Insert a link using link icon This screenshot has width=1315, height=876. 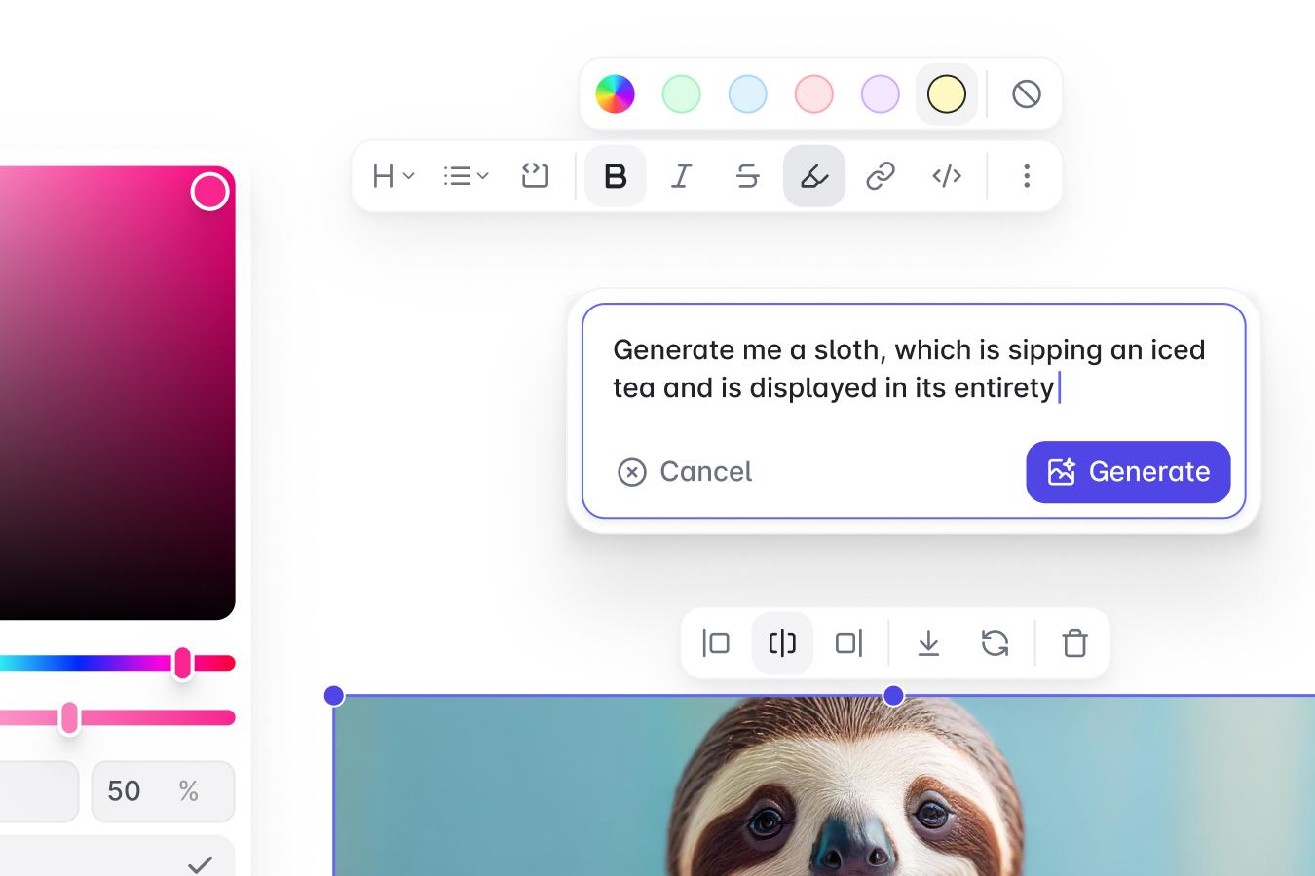(880, 176)
